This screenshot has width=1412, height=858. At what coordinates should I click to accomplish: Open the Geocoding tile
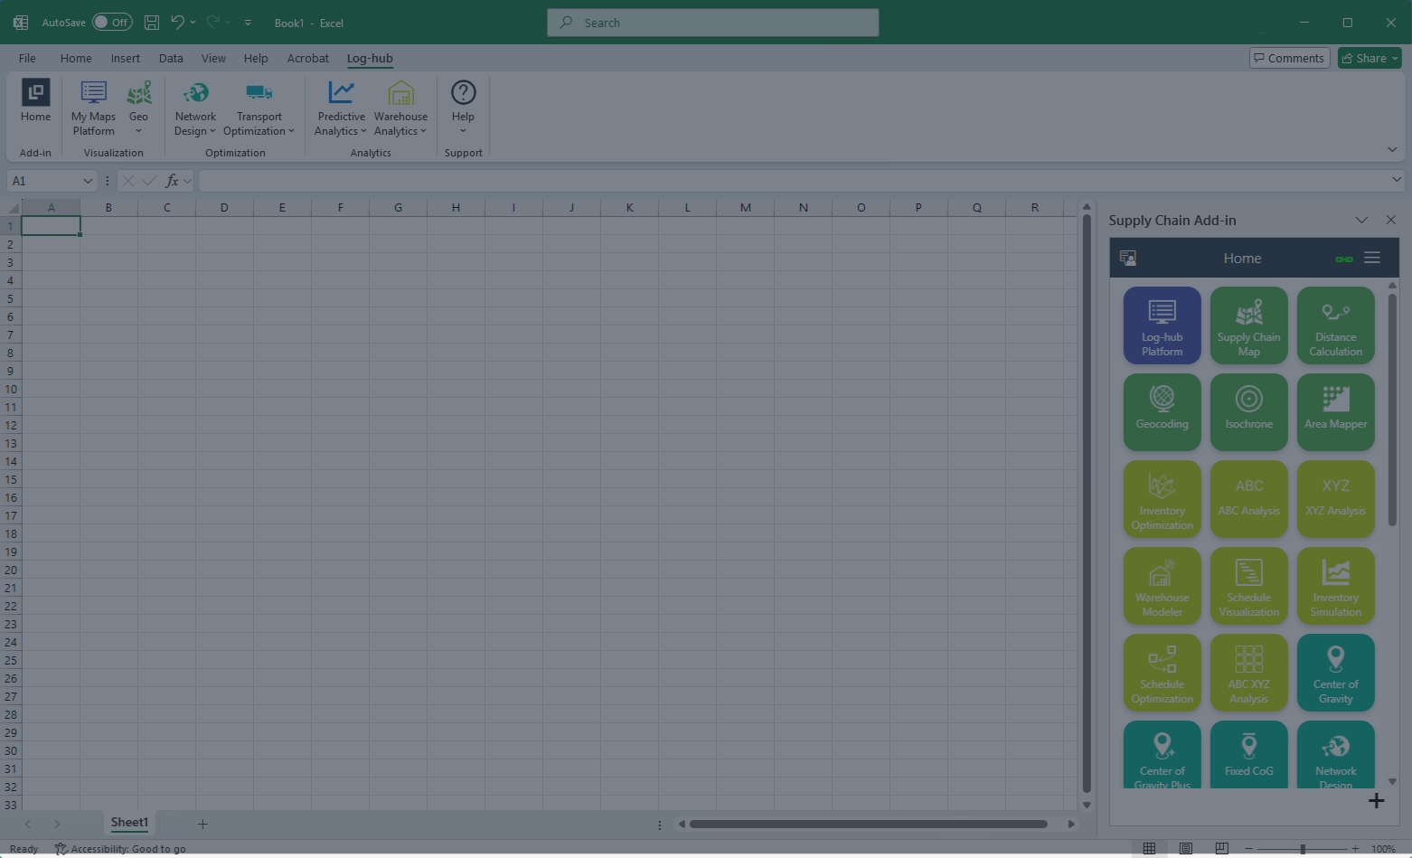1162,412
